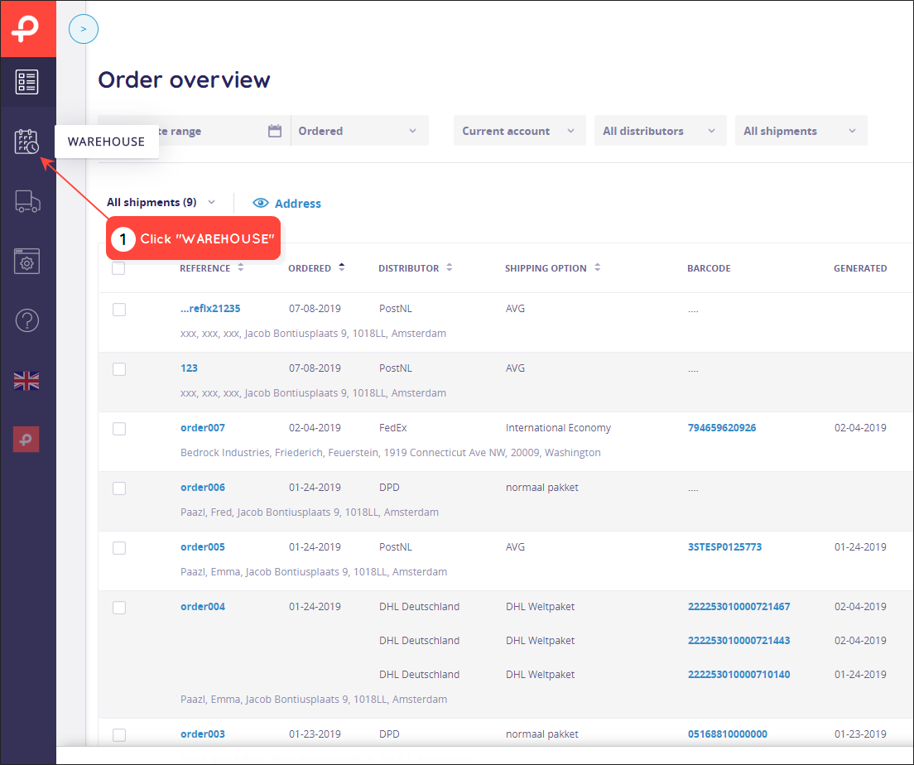Open DHL barcode 222253010000721467

738,606
